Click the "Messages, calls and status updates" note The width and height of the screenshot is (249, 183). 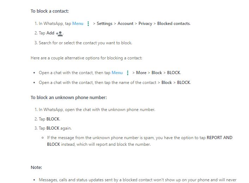click(x=137, y=180)
